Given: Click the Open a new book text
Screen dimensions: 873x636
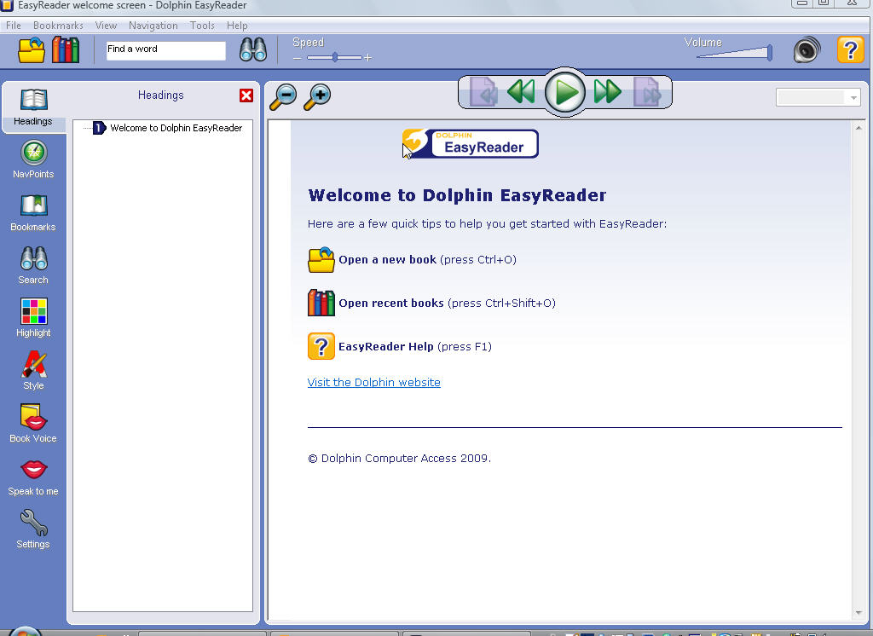Looking at the screenshot, I should pyautogui.click(x=388, y=259).
